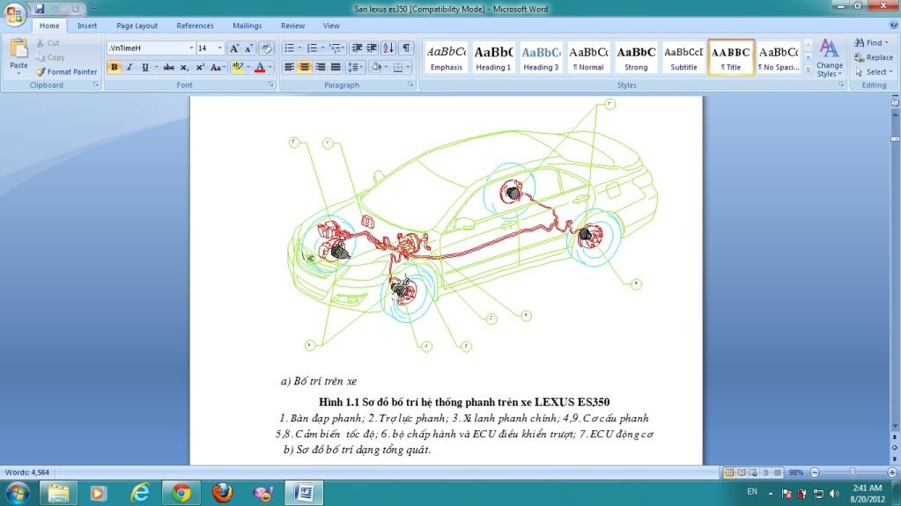This screenshot has width=901, height=506.
Task: Click the Office Button orb
Action: [15, 15]
